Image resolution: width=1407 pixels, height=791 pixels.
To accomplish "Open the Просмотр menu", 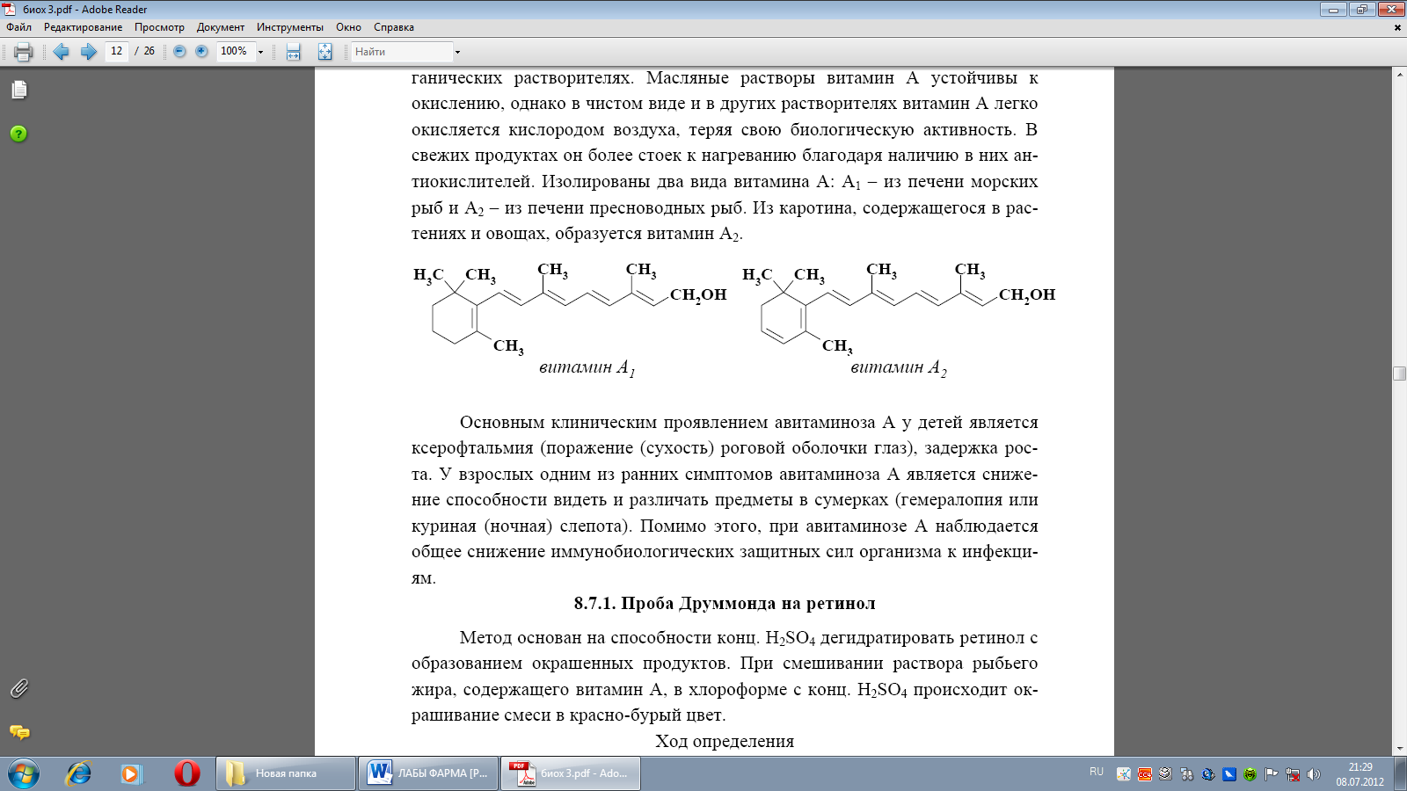I will click(x=159, y=27).
